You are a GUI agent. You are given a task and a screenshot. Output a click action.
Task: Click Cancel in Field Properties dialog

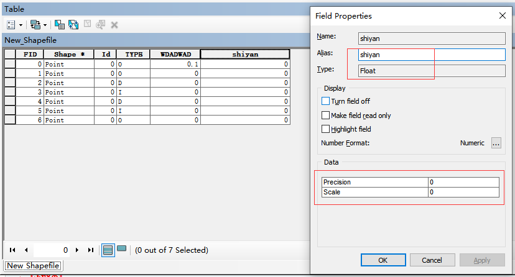click(x=431, y=260)
